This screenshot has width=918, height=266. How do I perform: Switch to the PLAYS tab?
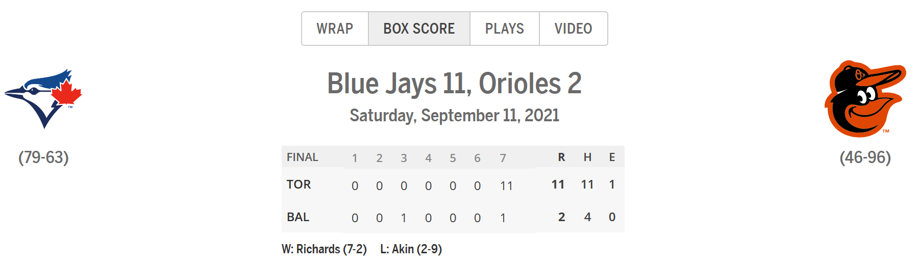(x=504, y=29)
